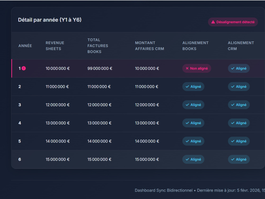
Task: Click Aligné CRM badge in year 4 row
Action: pos(239,123)
